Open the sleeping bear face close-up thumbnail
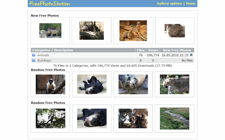The image size is (225, 140). point(92,118)
